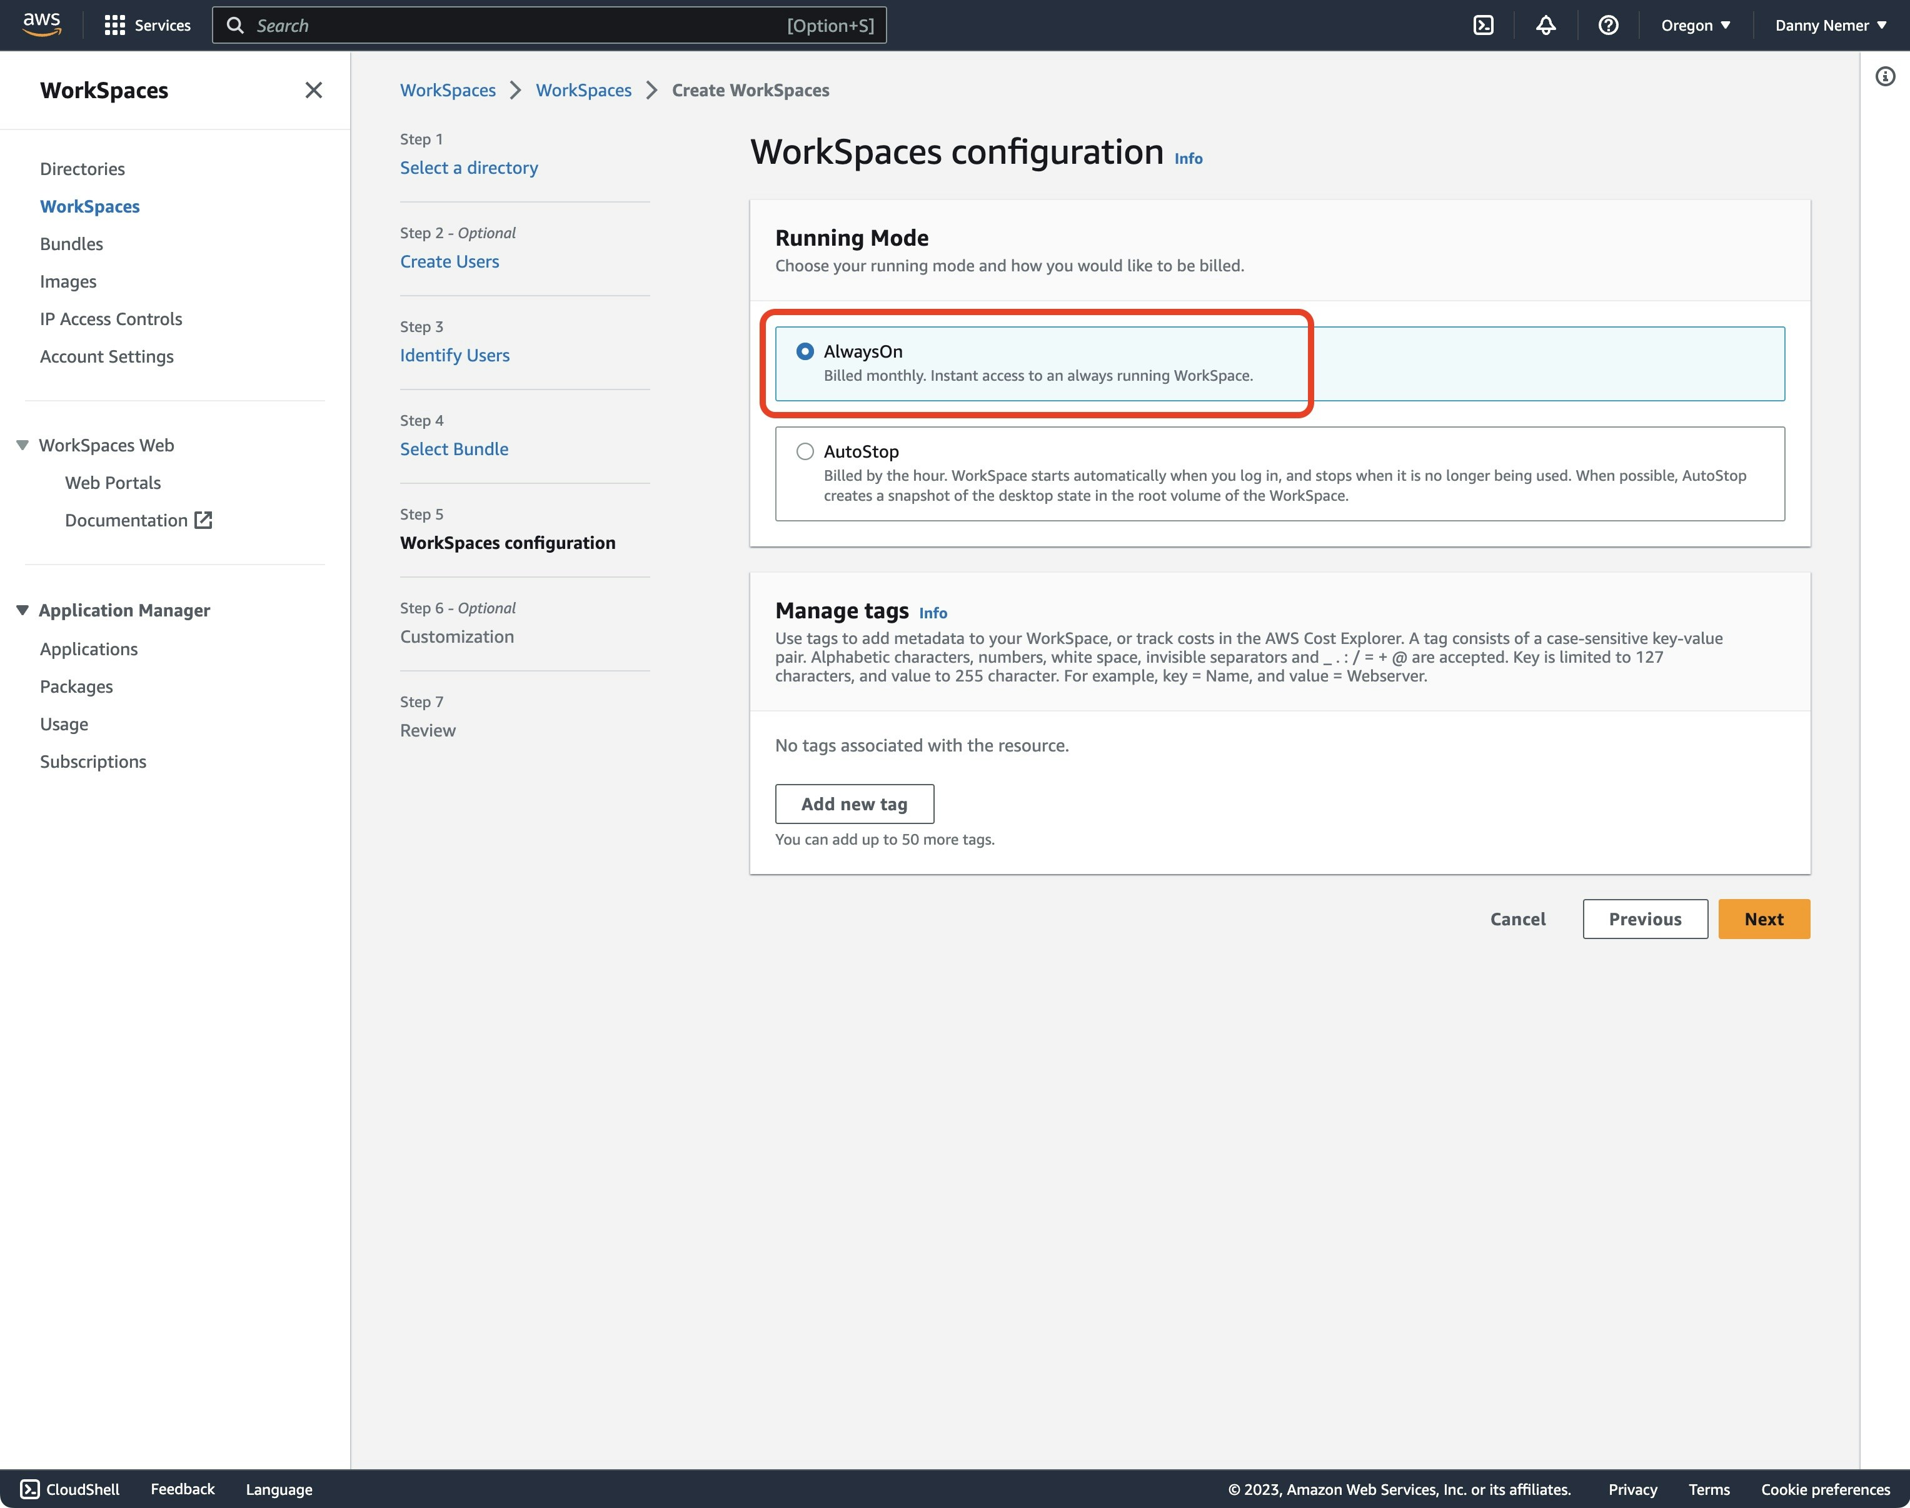1910x1508 pixels.
Task: Click the CloudShell icon in footer
Action: pos(29,1489)
